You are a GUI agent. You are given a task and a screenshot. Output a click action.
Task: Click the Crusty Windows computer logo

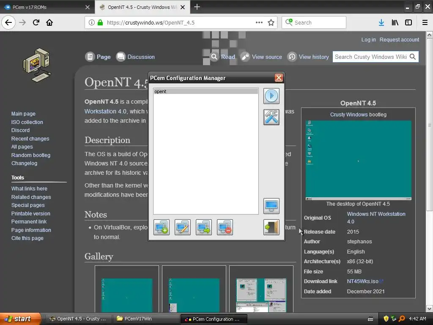point(37,66)
